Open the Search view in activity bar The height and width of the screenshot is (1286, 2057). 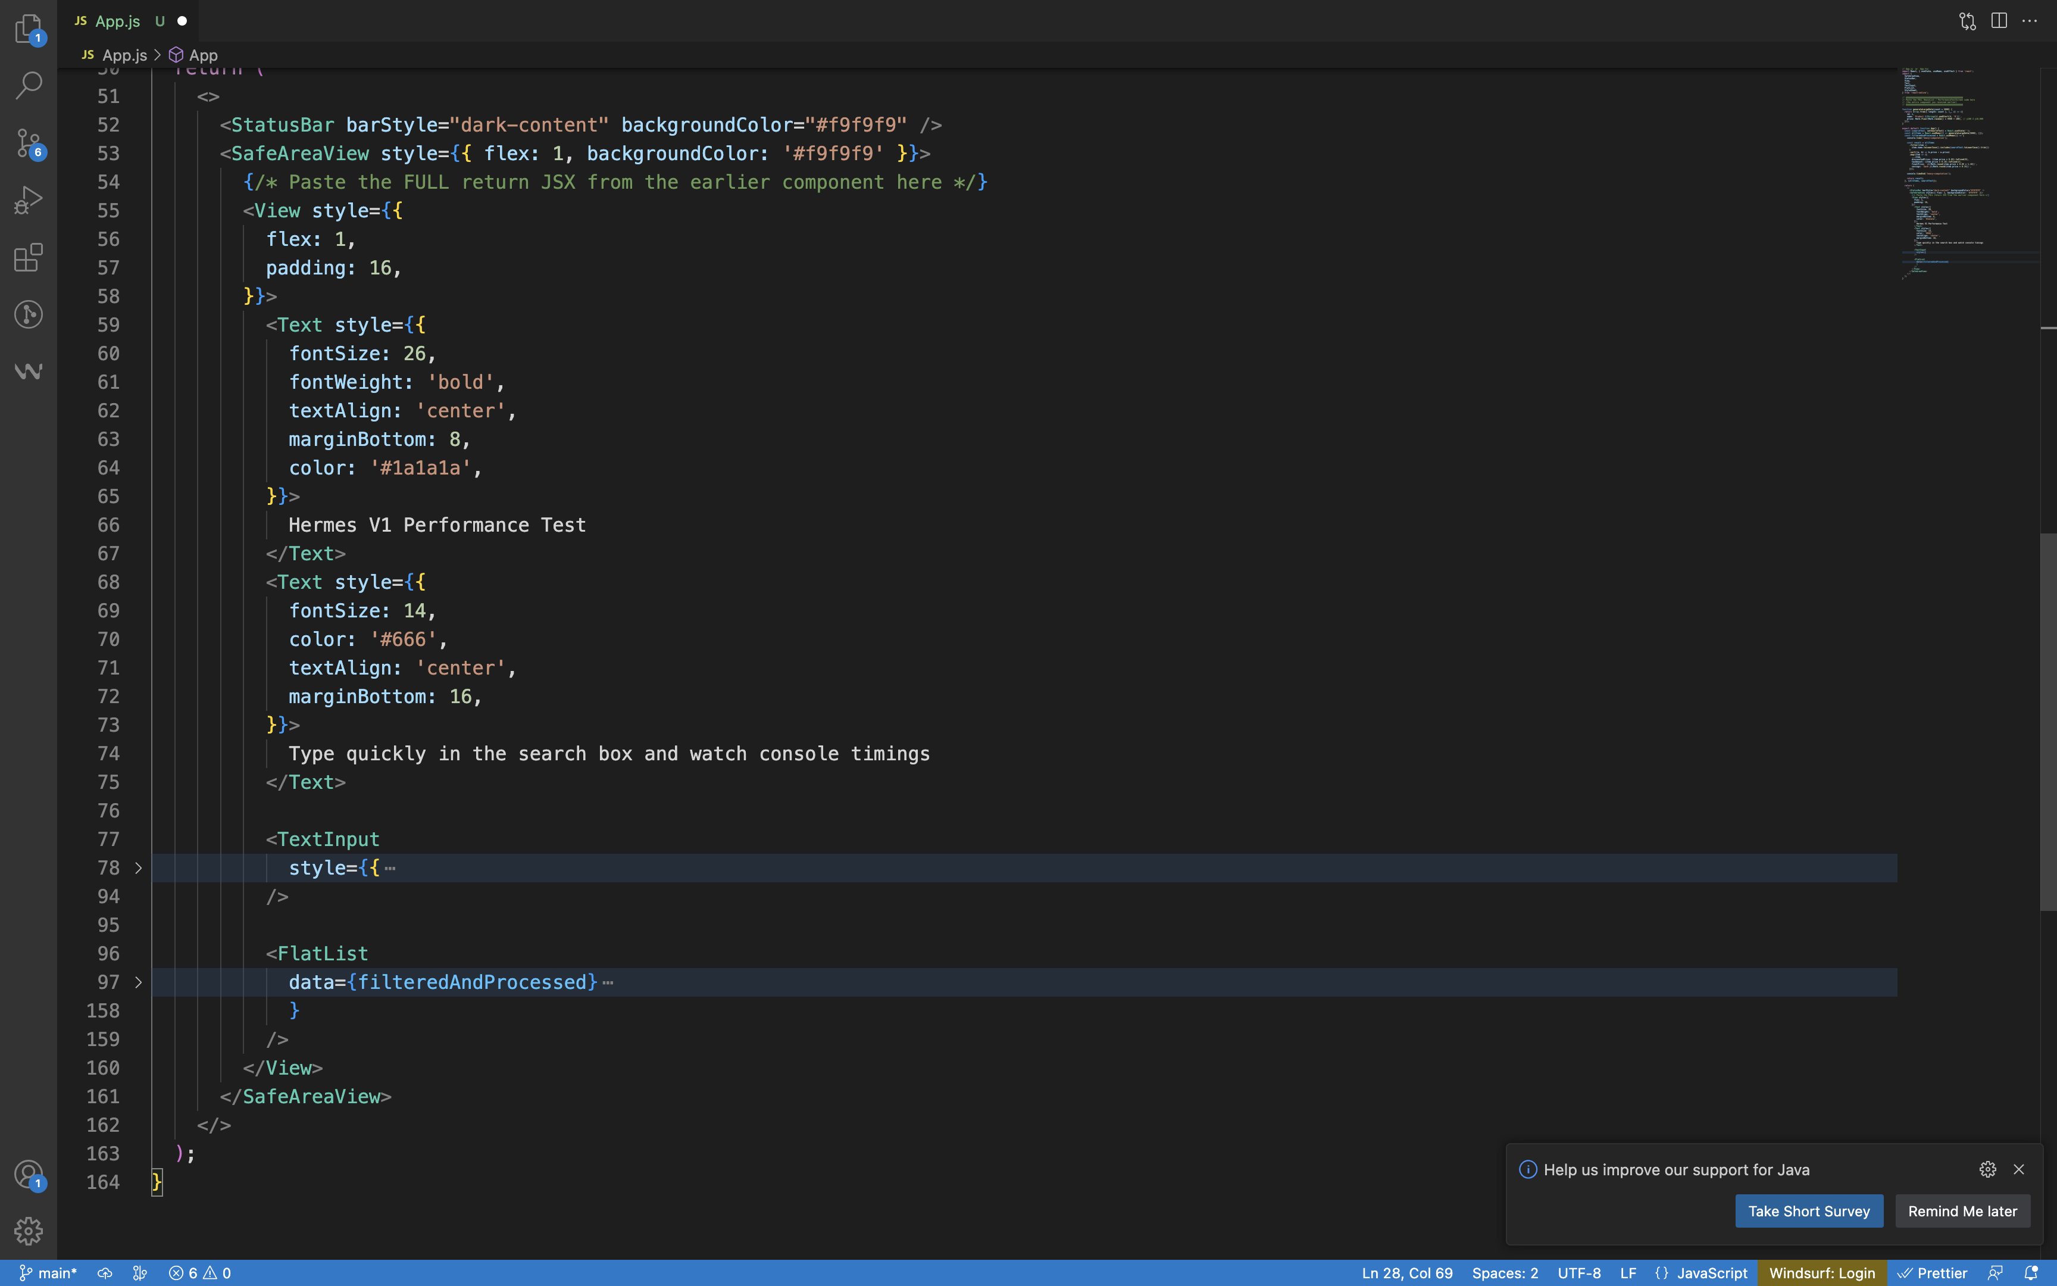(28, 85)
